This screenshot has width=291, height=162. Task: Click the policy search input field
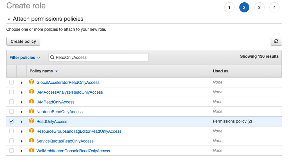click(98, 58)
